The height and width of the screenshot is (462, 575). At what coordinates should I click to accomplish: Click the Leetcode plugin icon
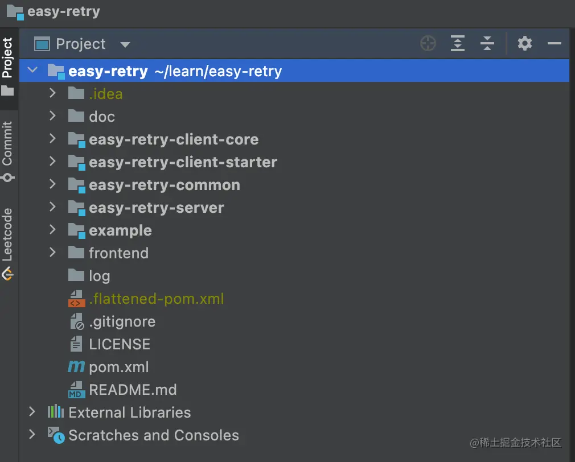[7, 274]
